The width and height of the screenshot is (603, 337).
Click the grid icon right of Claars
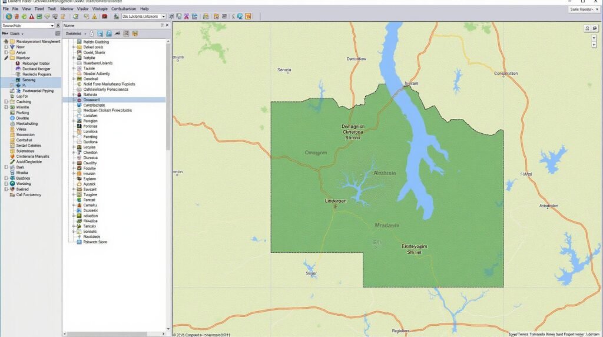58,34
